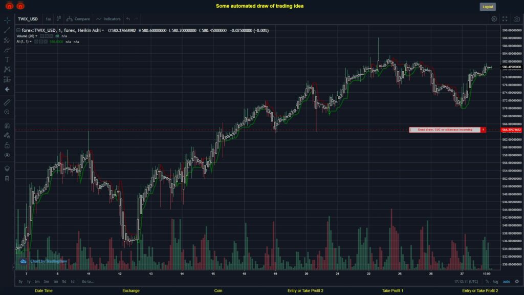Image resolution: width=524 pixels, height=295 pixels.
Task: Toggle stay in drawing mode
Action: coord(7,135)
